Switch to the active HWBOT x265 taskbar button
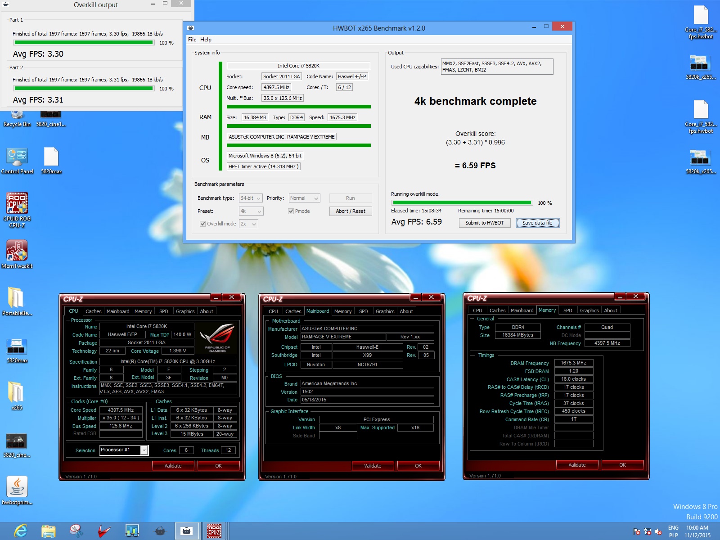Image resolution: width=720 pixels, height=540 pixels. coord(186,531)
